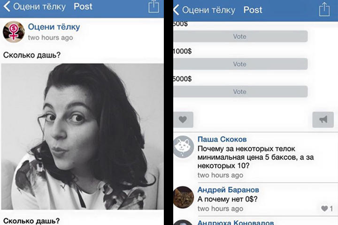Screen dimensions: 338x225
Task: Like Андрей Баранов's comment via small heart
Action: 324,209
